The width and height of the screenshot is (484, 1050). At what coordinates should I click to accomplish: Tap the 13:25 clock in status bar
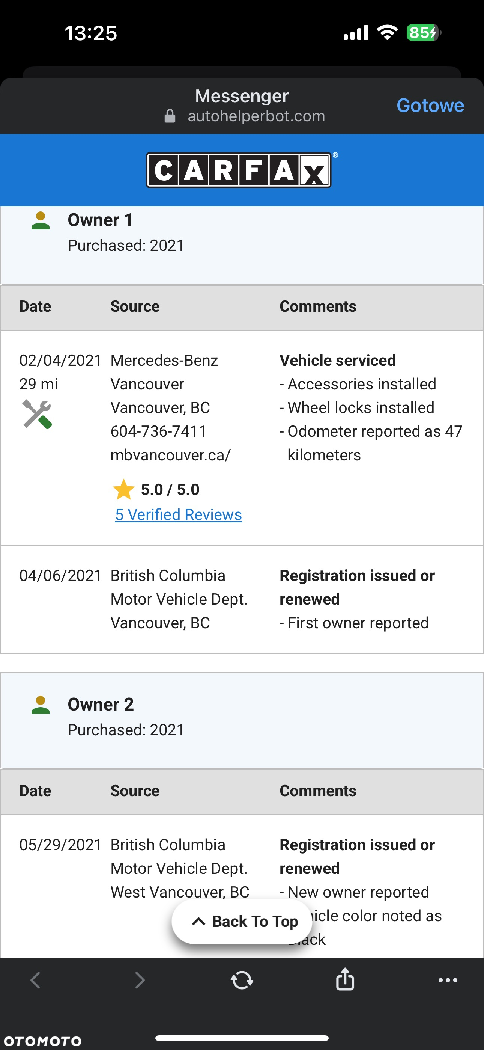click(x=91, y=33)
